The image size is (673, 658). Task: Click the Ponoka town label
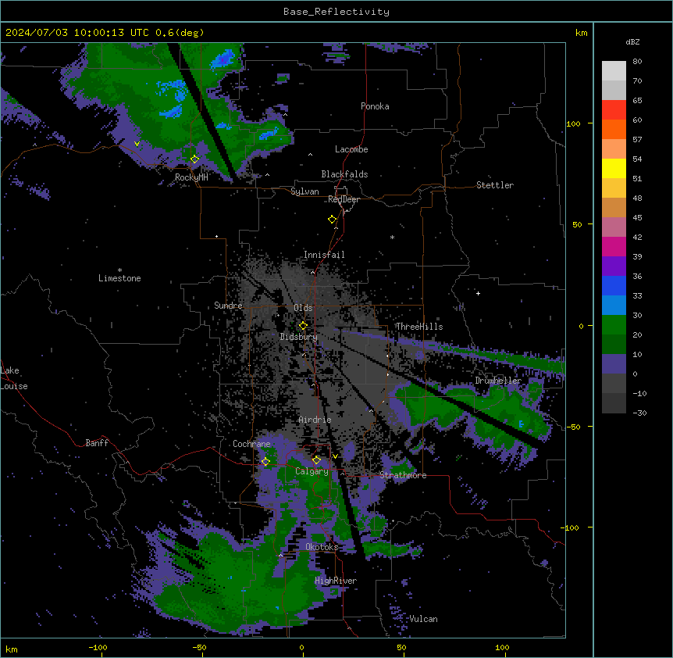coord(375,106)
